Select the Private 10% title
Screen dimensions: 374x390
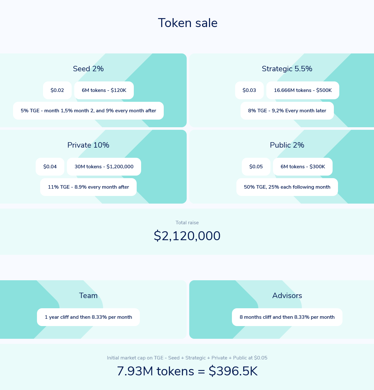(88, 145)
